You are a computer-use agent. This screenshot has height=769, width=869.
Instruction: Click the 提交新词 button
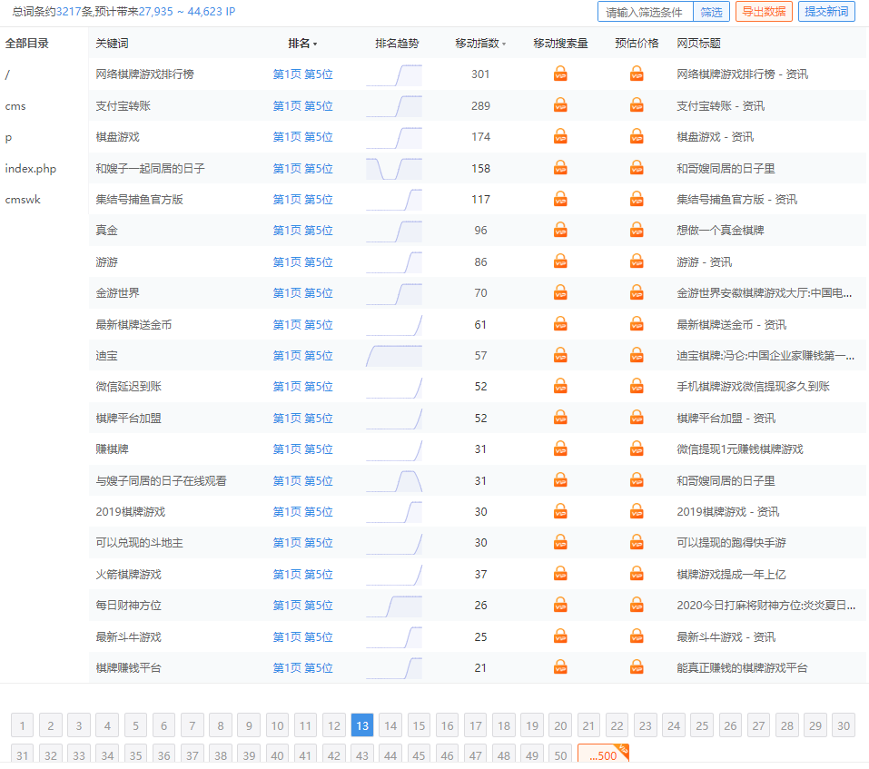(827, 12)
